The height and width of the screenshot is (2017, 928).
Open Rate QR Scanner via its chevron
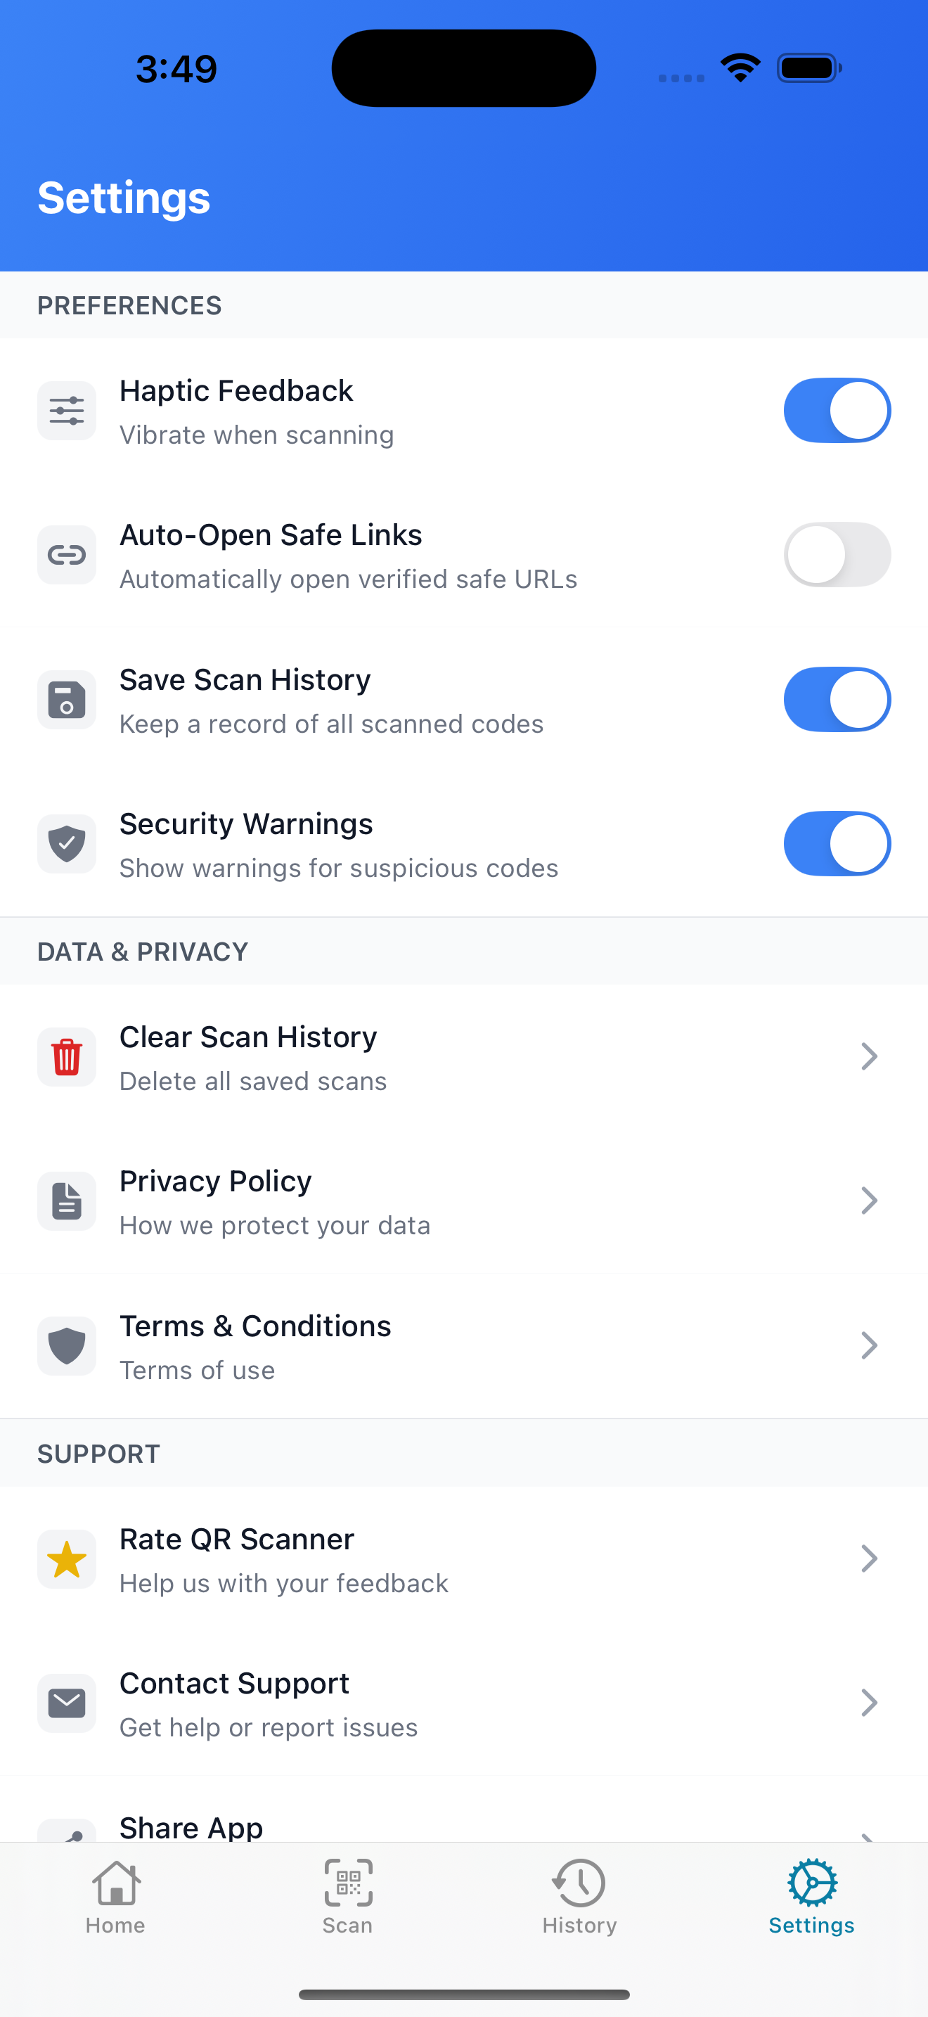[x=868, y=1559]
